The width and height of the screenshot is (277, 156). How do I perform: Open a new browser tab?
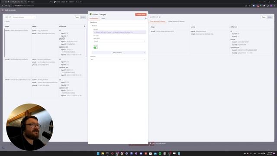(x=81, y=2)
